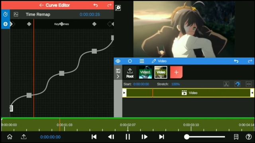Screen dimensions: 255x143
Task: Toggle the stopwatch keyframe animation icon
Action: tap(5, 14)
